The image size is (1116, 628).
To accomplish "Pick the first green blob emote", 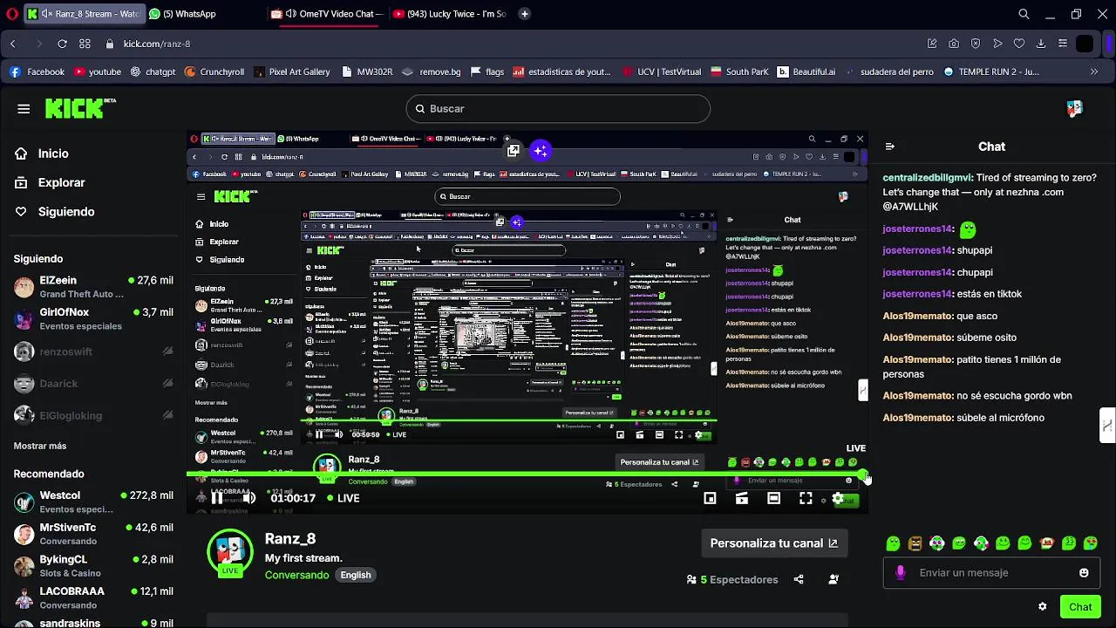I will click(893, 543).
